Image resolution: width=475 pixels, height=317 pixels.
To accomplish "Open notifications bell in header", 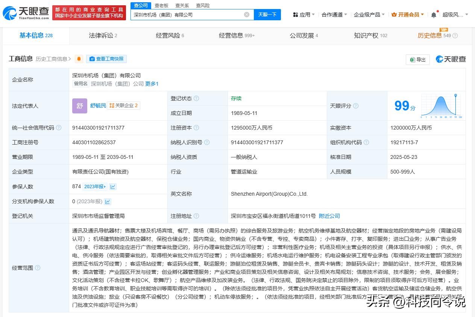I will pos(434,15).
